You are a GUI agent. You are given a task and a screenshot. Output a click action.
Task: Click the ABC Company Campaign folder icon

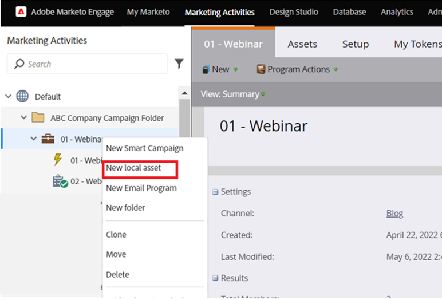(38, 117)
